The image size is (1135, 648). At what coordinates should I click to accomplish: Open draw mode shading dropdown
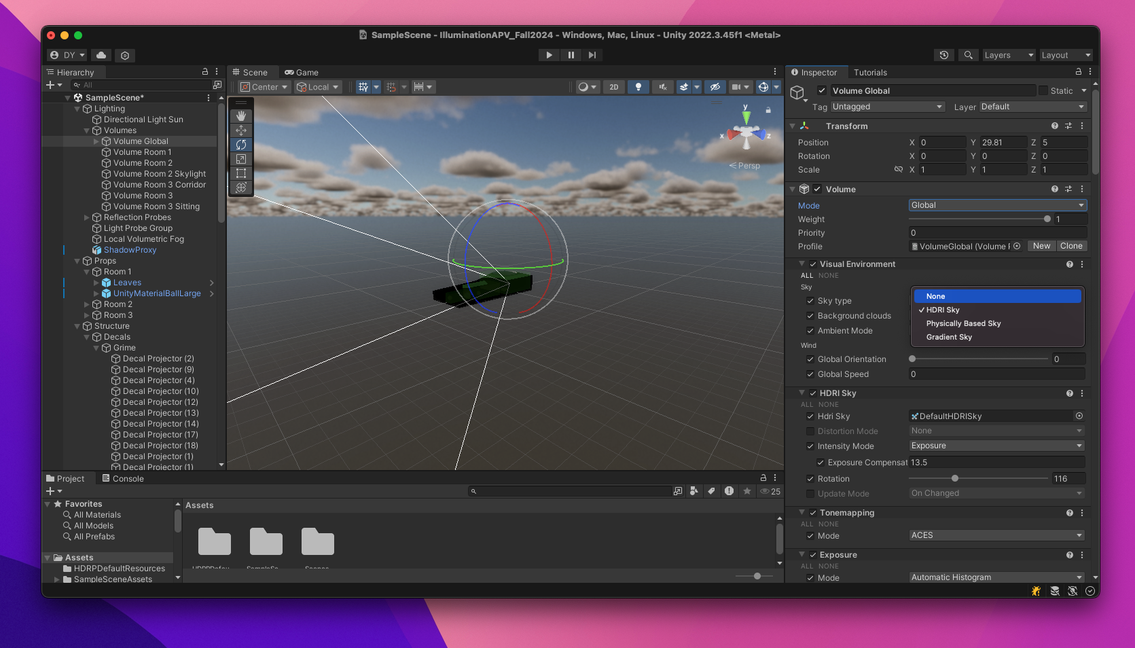587,87
